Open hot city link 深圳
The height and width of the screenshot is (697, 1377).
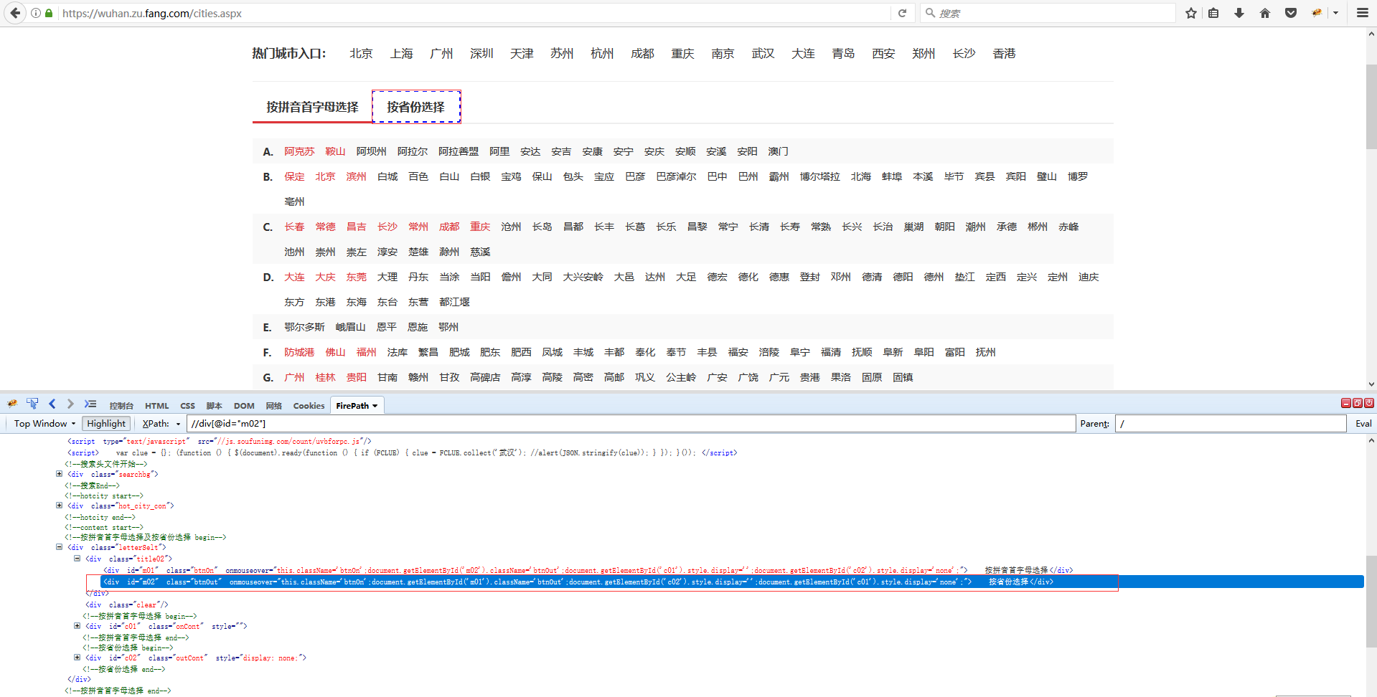click(481, 54)
